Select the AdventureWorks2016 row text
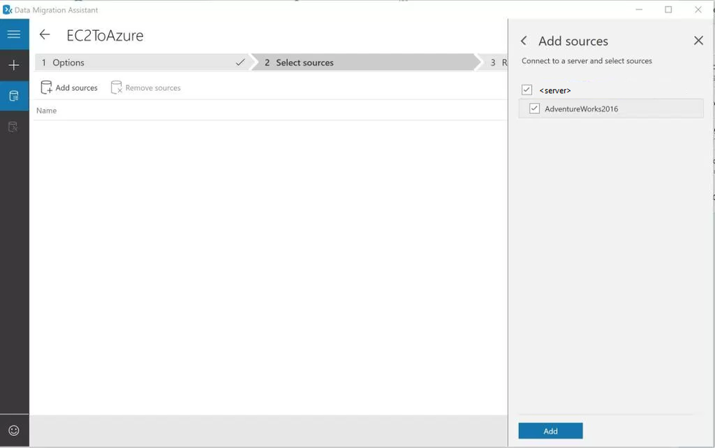 [x=581, y=109]
